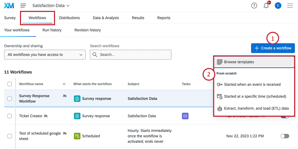Open the app switcher grid icon
This screenshot has height=149, width=298.
(290, 6)
